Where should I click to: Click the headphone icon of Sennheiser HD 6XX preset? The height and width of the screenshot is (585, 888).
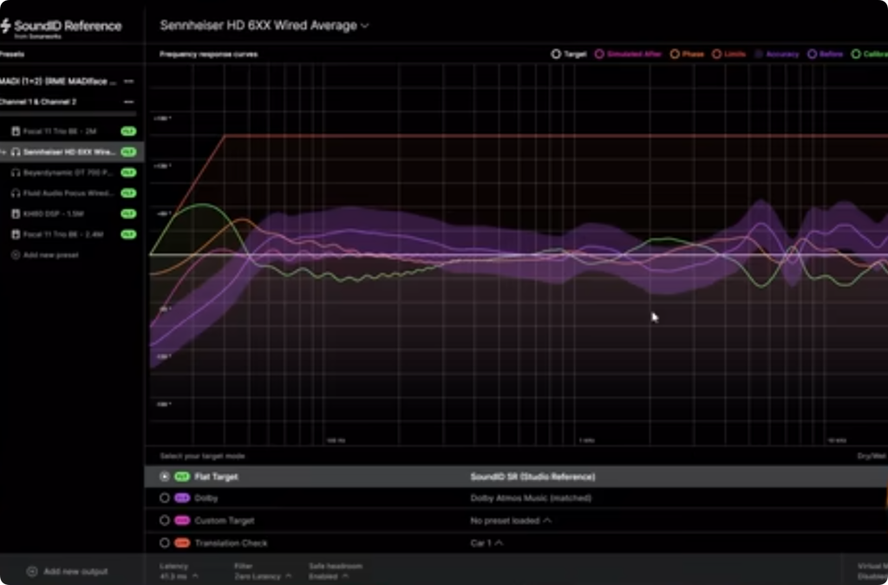click(x=16, y=153)
